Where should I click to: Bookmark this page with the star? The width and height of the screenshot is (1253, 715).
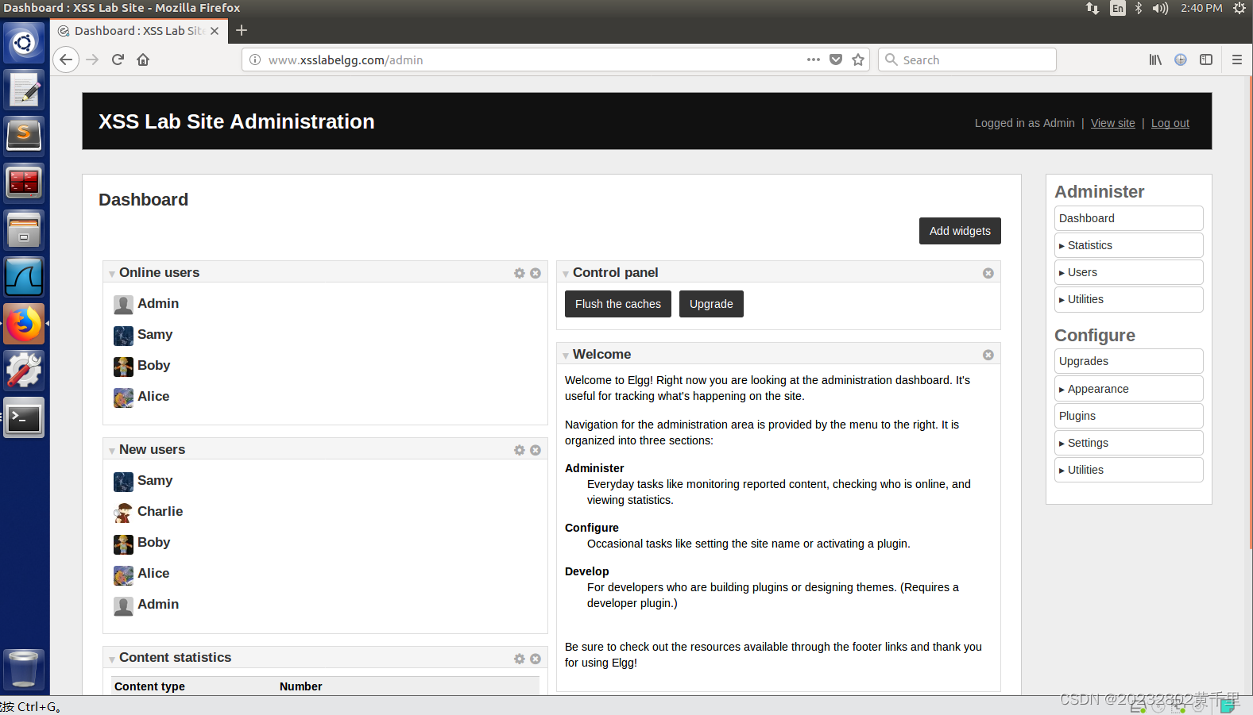click(858, 60)
